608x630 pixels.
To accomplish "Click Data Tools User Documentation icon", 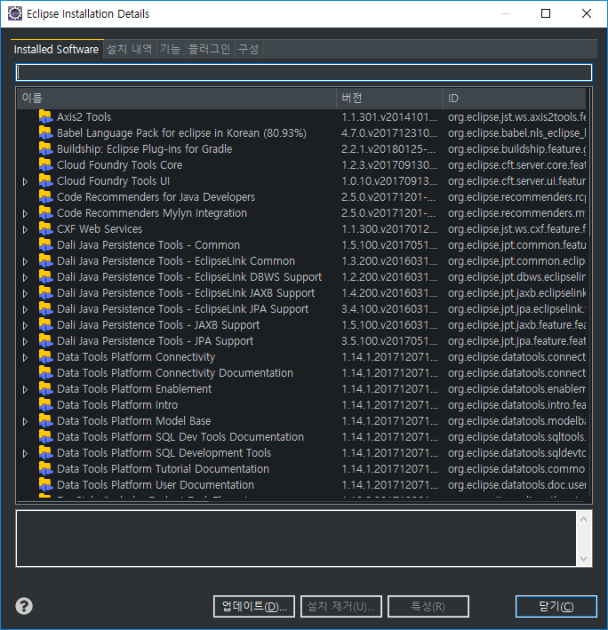I will click(x=46, y=485).
